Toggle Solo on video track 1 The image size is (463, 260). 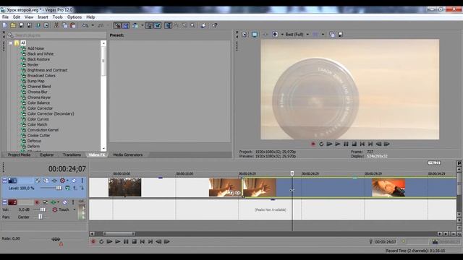(82, 181)
